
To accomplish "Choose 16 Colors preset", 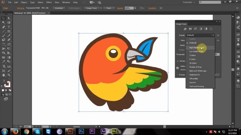I will coord(200,63).
